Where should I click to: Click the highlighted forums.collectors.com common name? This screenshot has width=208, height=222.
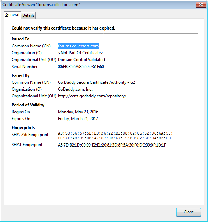[x=78, y=46]
